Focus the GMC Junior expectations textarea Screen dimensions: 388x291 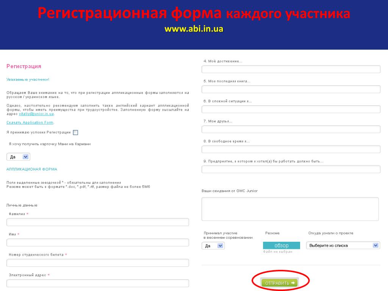pyautogui.click(x=290, y=209)
